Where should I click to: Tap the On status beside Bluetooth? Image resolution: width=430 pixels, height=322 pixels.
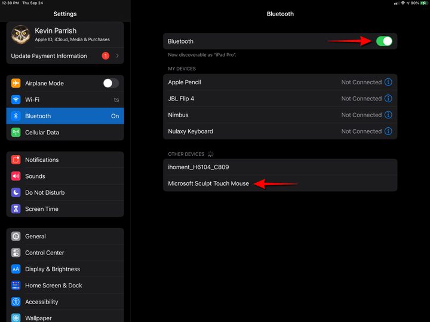[115, 116]
